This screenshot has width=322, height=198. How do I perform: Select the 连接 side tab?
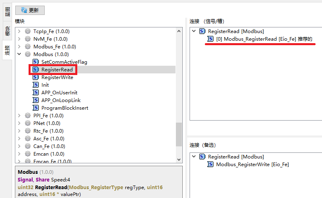pos(7,50)
